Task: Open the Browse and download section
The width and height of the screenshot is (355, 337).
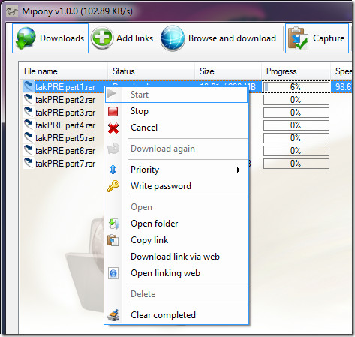Action: click(x=218, y=38)
